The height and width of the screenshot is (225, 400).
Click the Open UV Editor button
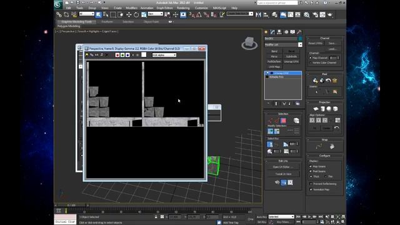point(283,167)
